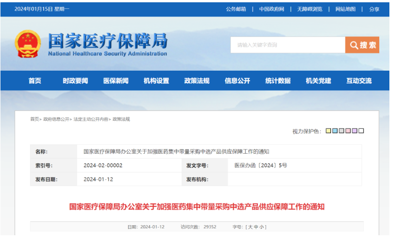The image size is (394, 238).
Task: Select blue eye-protection color swatch
Action: (x=335, y=131)
